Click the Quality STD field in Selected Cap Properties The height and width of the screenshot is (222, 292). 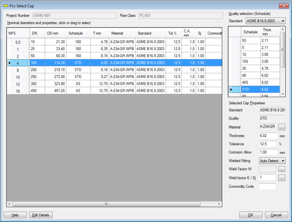[x=272, y=118]
